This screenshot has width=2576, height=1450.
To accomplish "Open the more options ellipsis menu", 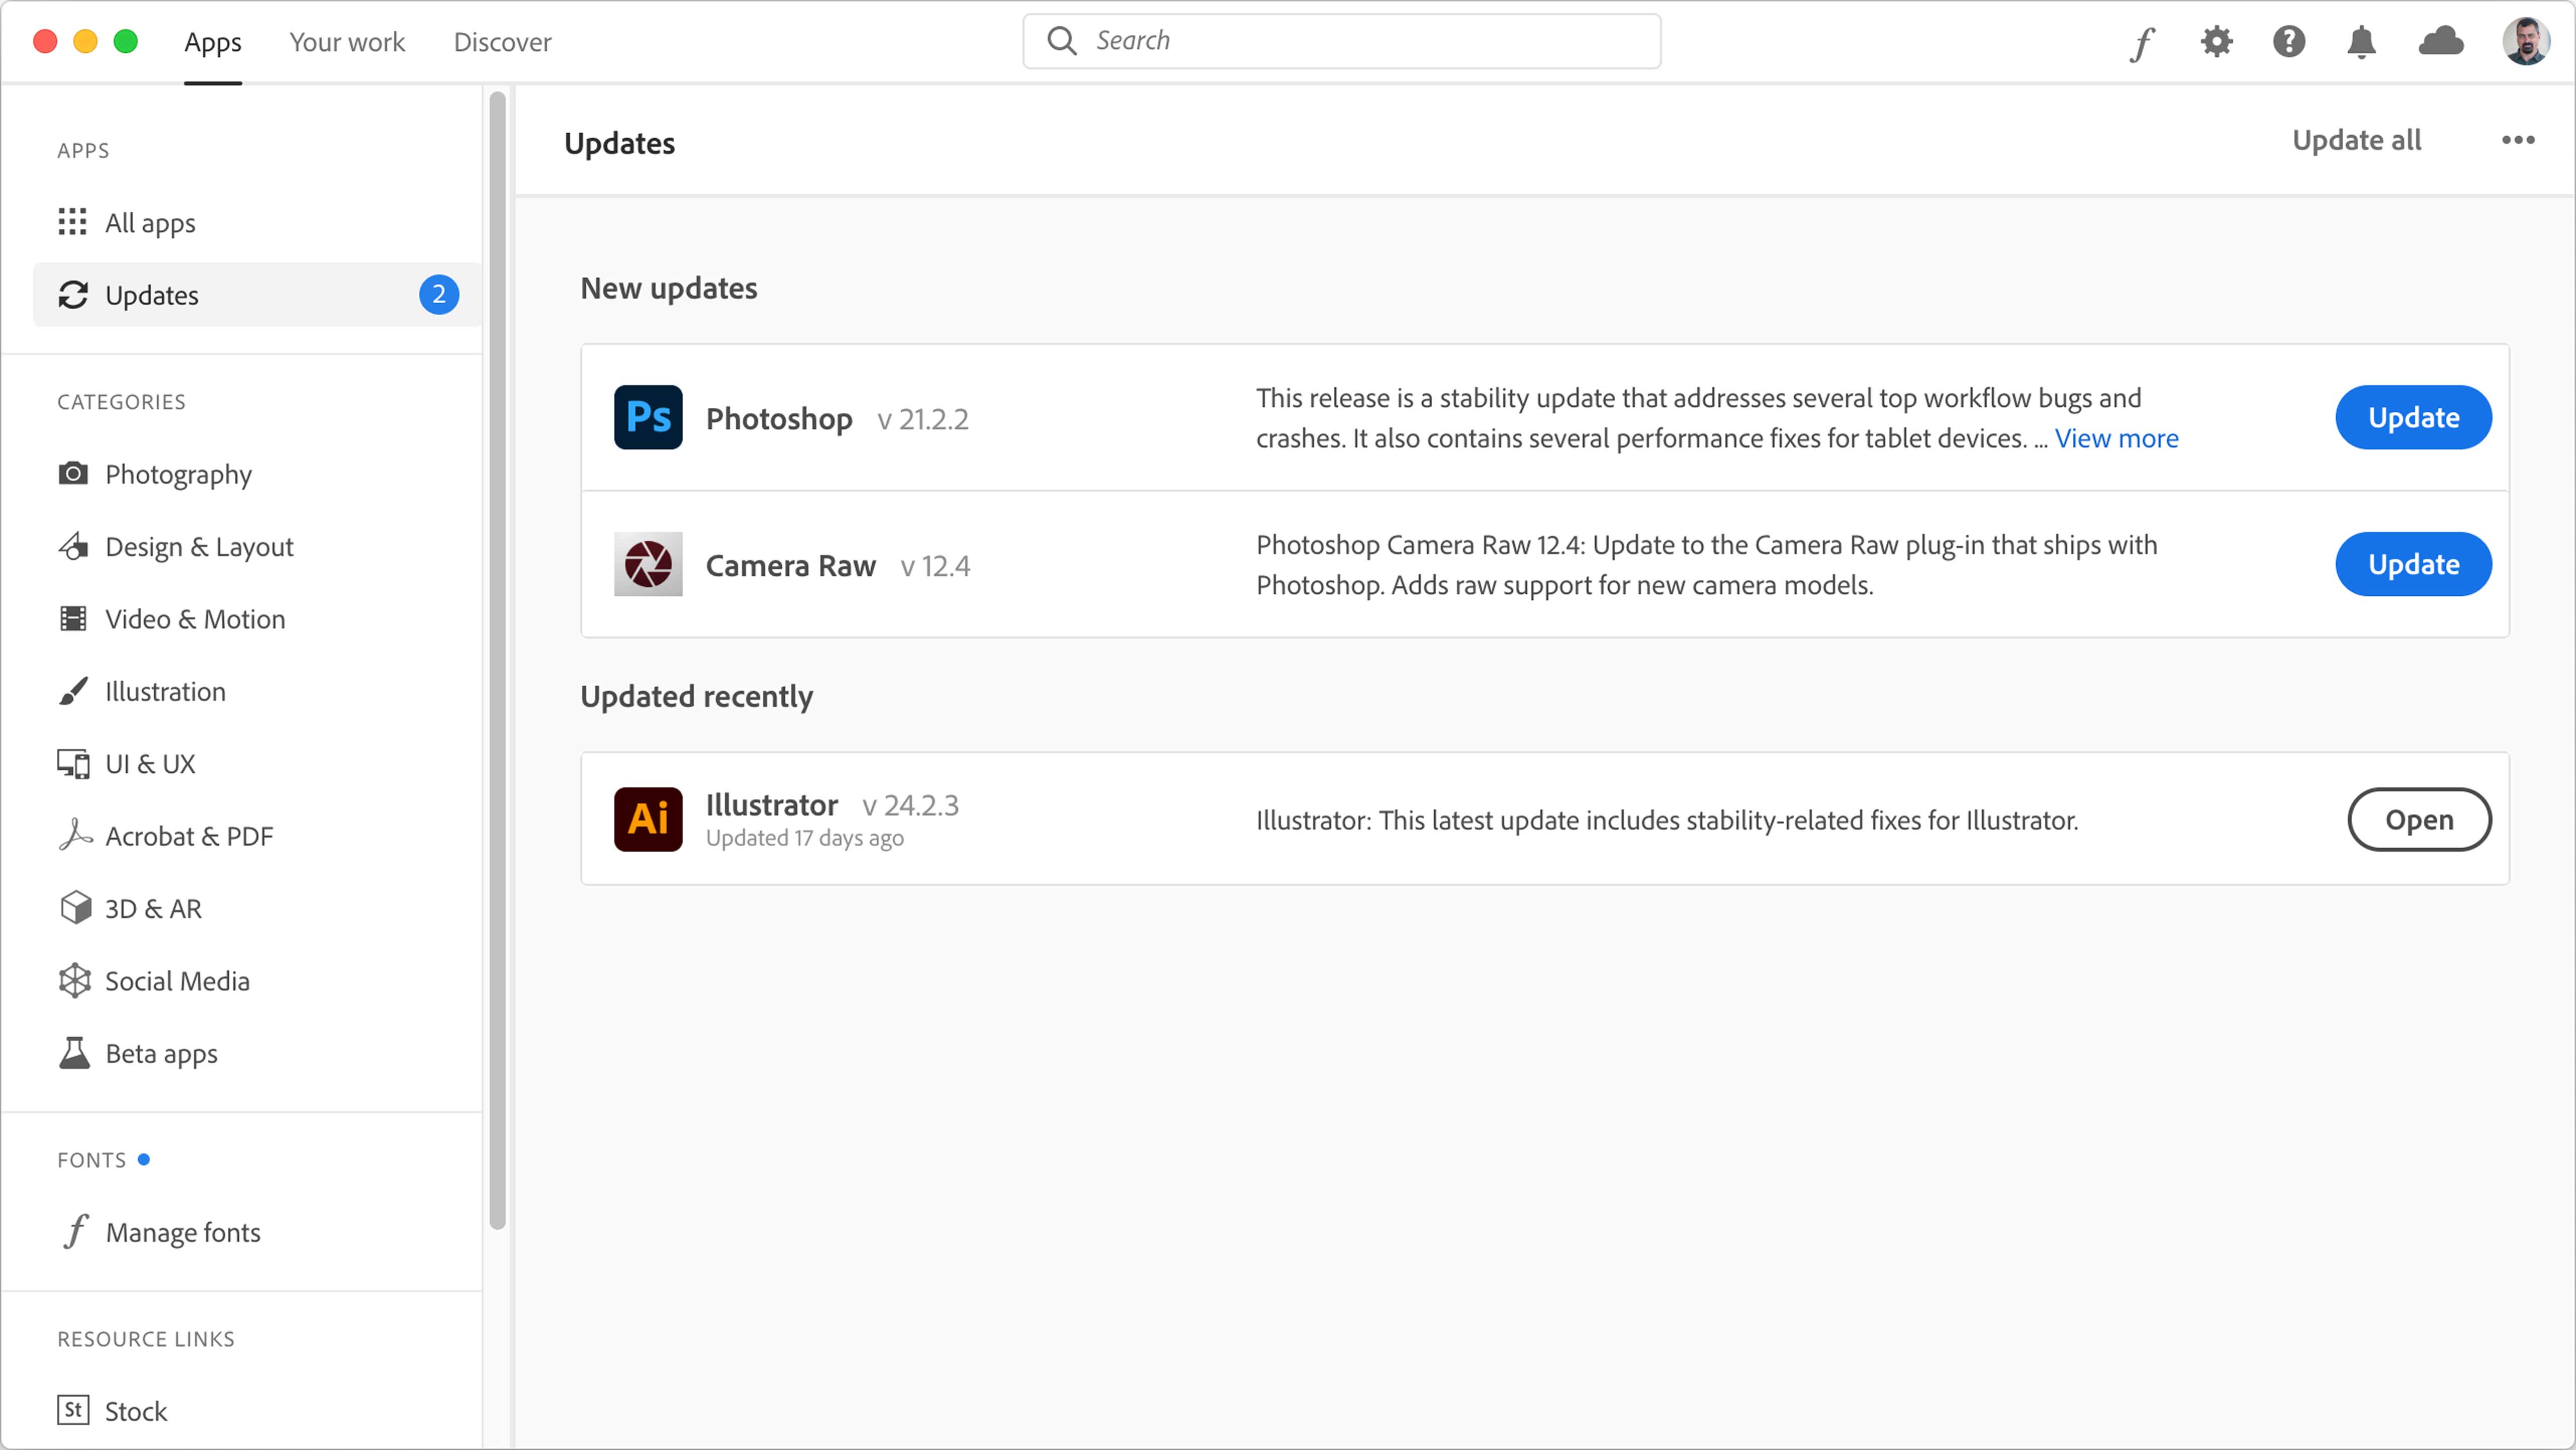I will (2517, 140).
